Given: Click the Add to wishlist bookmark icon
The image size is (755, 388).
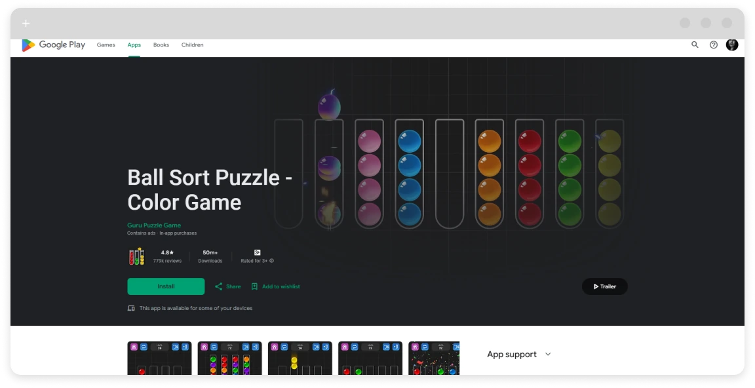Looking at the screenshot, I should tap(255, 286).
